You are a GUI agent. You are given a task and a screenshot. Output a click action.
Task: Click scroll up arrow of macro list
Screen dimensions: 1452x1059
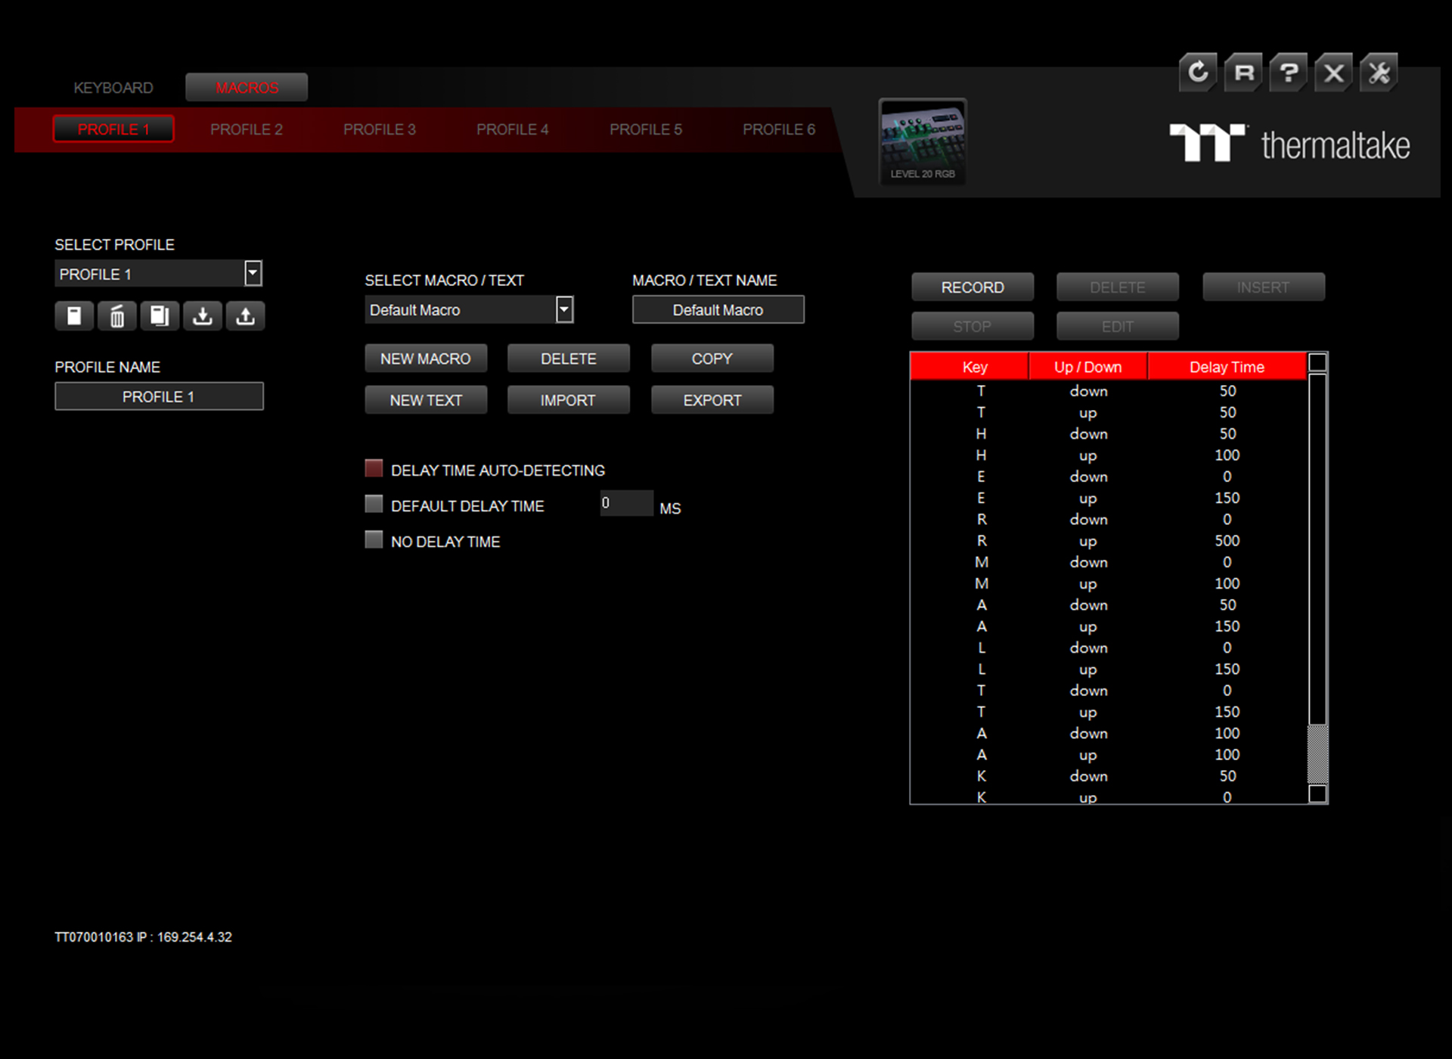point(1317,362)
